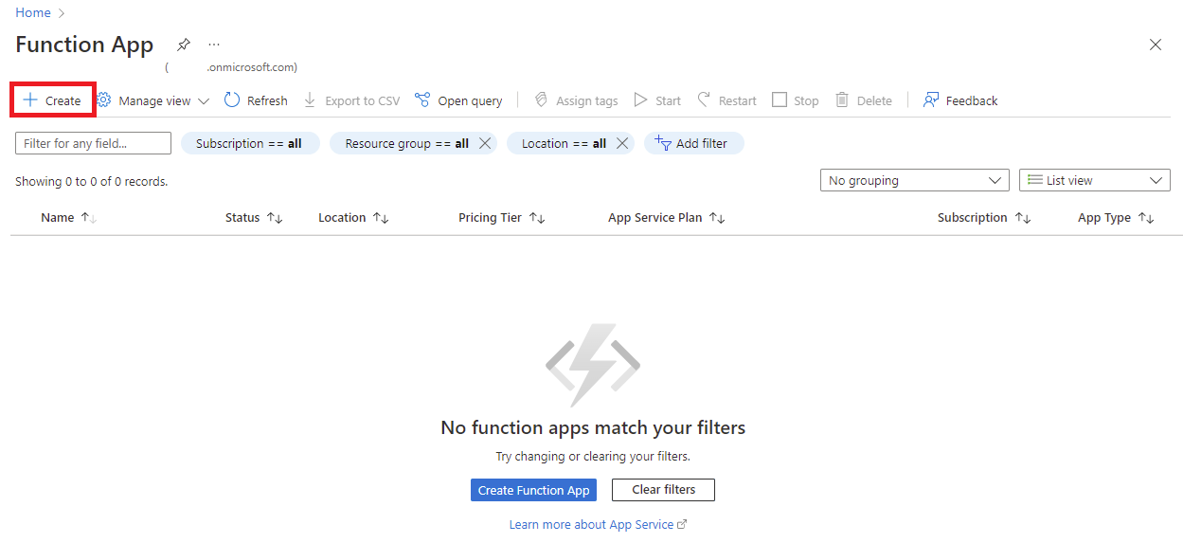Close the Function App blade

click(1156, 45)
